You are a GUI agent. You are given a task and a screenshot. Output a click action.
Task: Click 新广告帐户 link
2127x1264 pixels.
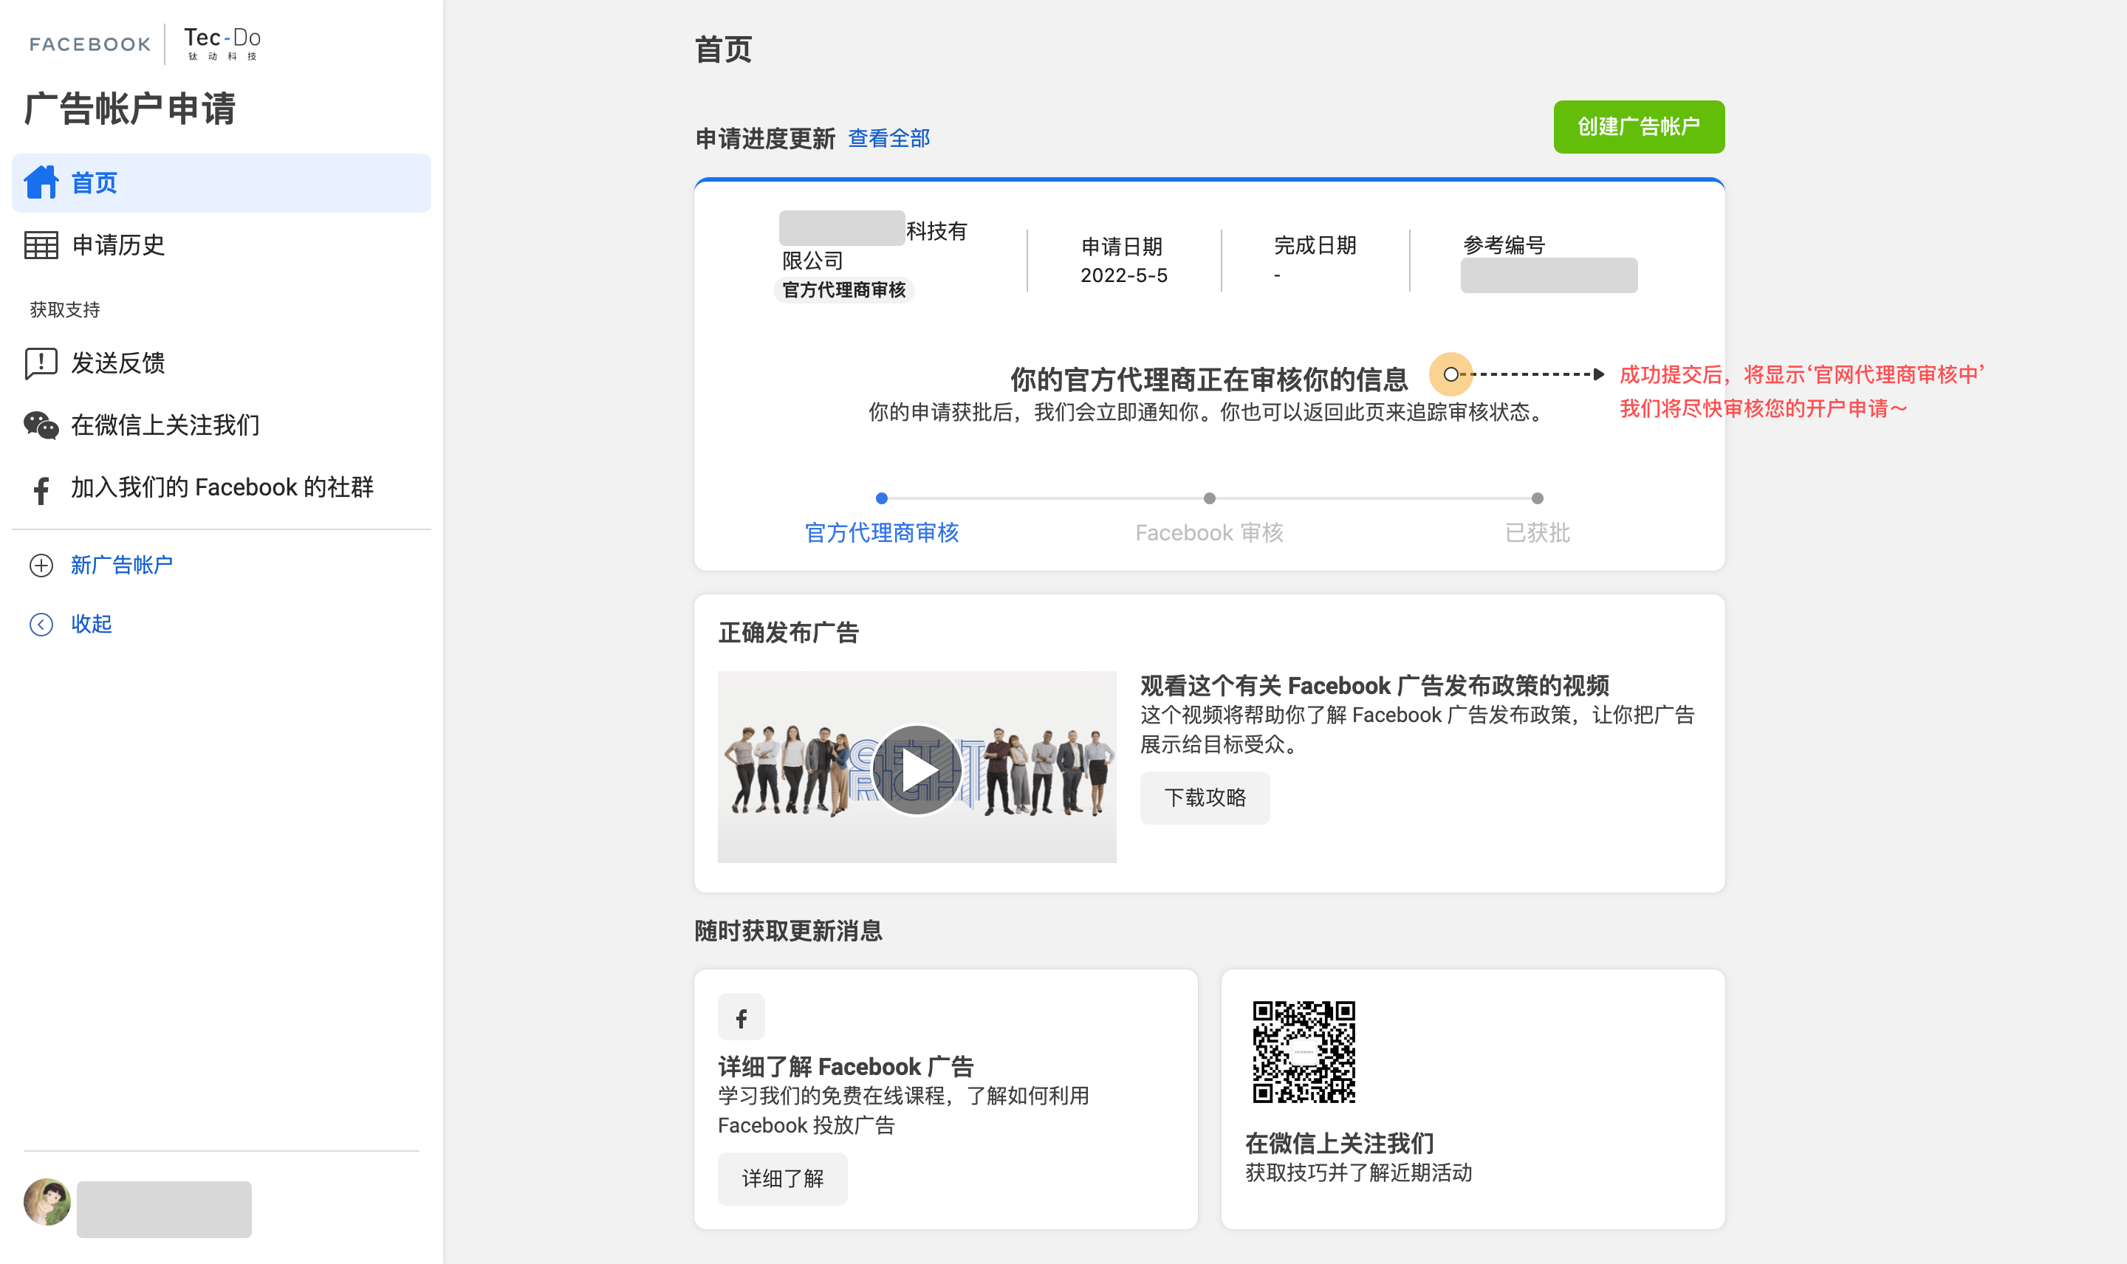122,565
